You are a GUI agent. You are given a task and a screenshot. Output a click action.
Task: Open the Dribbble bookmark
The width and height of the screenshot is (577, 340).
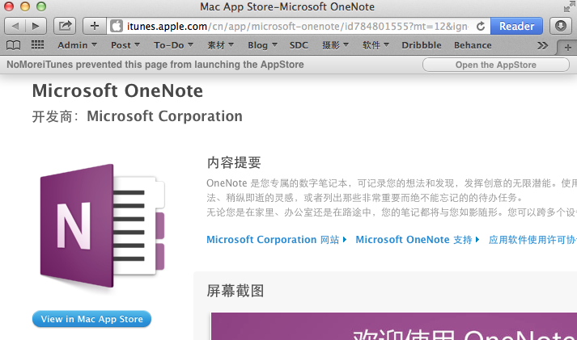click(x=422, y=45)
